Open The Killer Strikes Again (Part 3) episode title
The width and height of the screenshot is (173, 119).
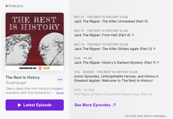click(113, 49)
